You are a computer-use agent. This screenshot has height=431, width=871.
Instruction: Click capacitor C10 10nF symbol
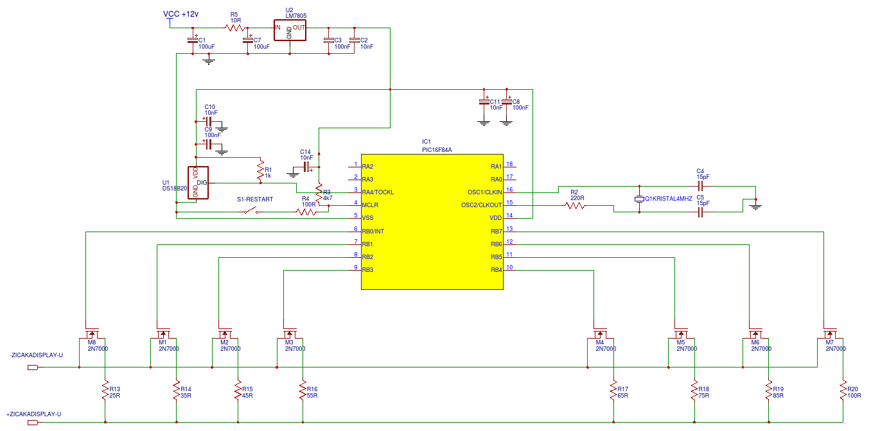point(207,120)
